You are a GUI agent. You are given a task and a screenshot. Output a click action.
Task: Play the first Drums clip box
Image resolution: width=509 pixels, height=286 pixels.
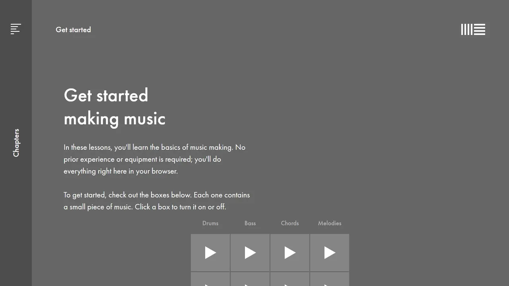pos(210,253)
